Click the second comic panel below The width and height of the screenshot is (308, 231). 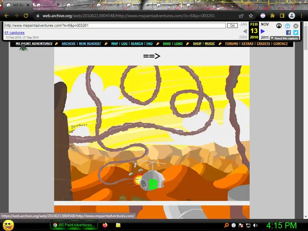[x=152, y=212]
